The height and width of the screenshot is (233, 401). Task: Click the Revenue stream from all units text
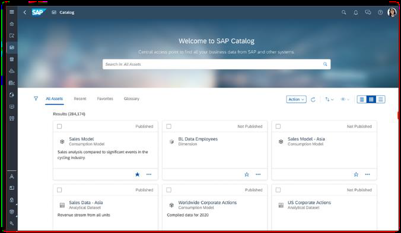click(x=84, y=215)
